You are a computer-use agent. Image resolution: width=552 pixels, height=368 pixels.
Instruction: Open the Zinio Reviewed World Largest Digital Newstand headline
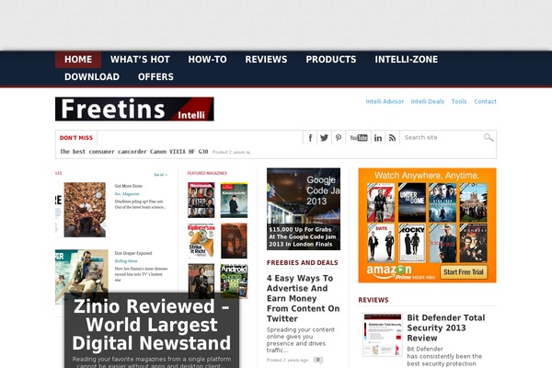point(152,325)
